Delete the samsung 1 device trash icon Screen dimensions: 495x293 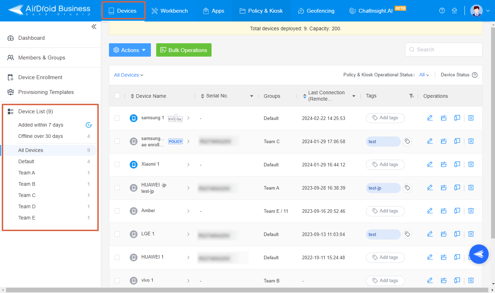coord(471,118)
